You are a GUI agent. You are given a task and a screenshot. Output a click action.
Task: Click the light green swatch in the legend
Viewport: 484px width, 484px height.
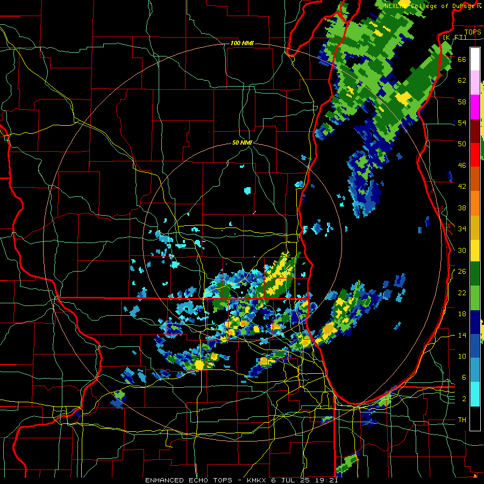(475, 298)
